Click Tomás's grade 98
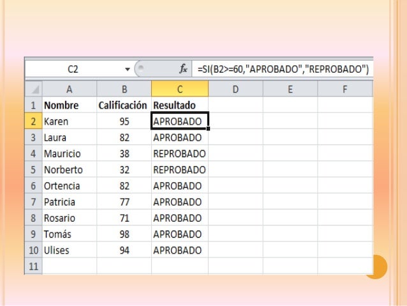 pos(124,234)
